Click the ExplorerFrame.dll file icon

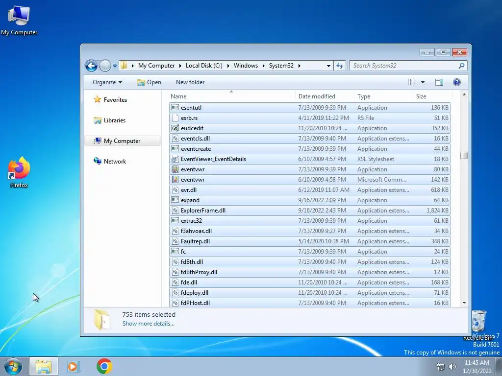(x=175, y=211)
